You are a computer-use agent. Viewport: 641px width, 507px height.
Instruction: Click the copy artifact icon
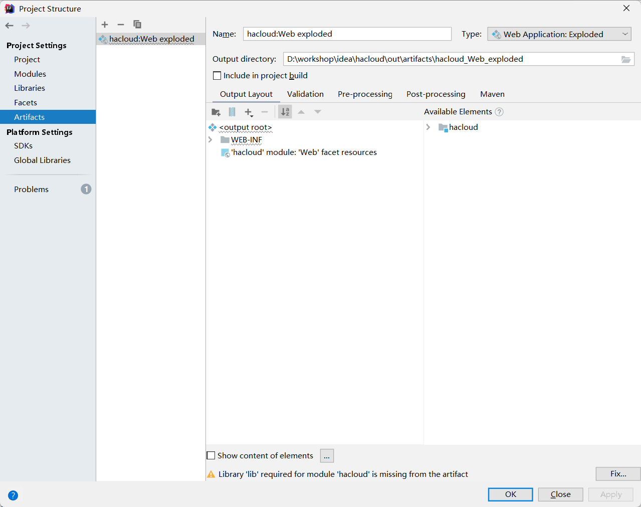point(137,25)
